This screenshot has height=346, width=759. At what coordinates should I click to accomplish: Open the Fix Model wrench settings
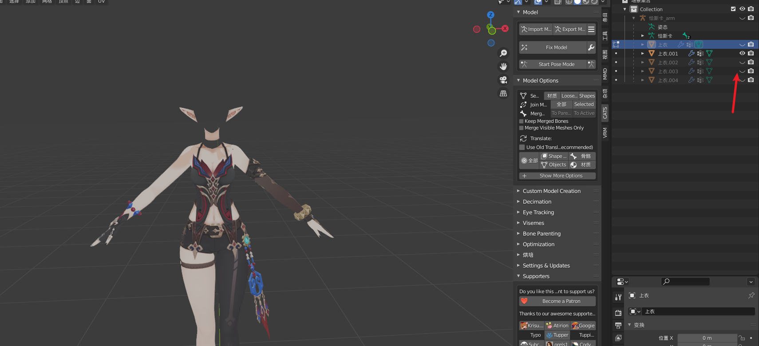(591, 47)
